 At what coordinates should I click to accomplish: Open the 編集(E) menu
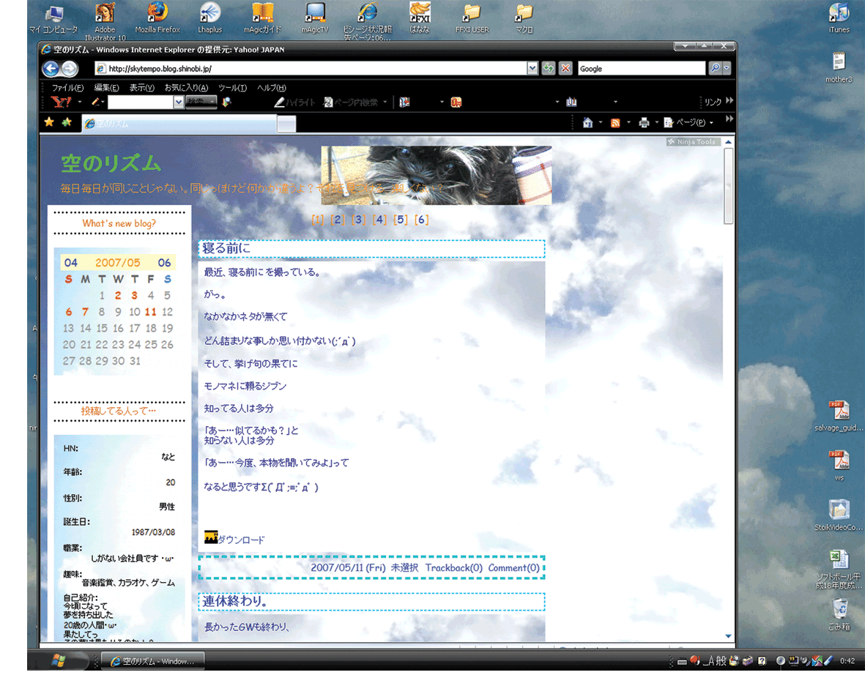(106, 88)
